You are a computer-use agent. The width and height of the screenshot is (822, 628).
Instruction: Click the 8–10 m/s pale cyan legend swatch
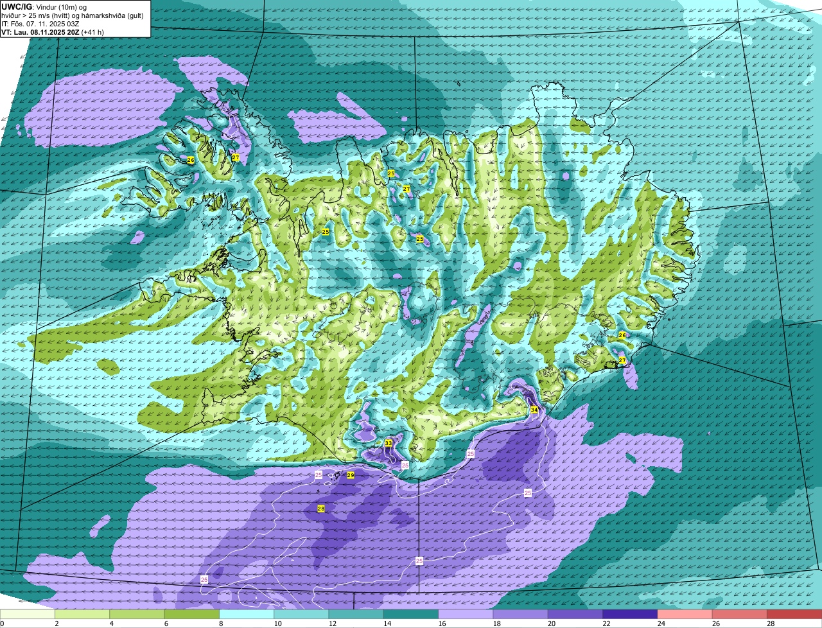pyautogui.click(x=247, y=615)
